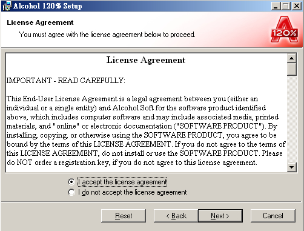Select the accept license agreement radio button
Image resolution: width=304 pixels, height=231 pixels.
tap(71, 182)
